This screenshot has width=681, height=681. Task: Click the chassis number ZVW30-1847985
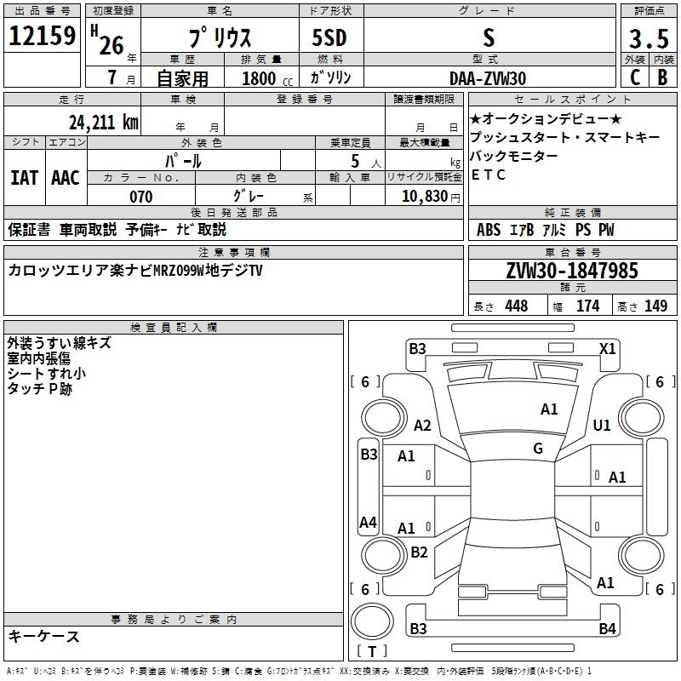[572, 271]
